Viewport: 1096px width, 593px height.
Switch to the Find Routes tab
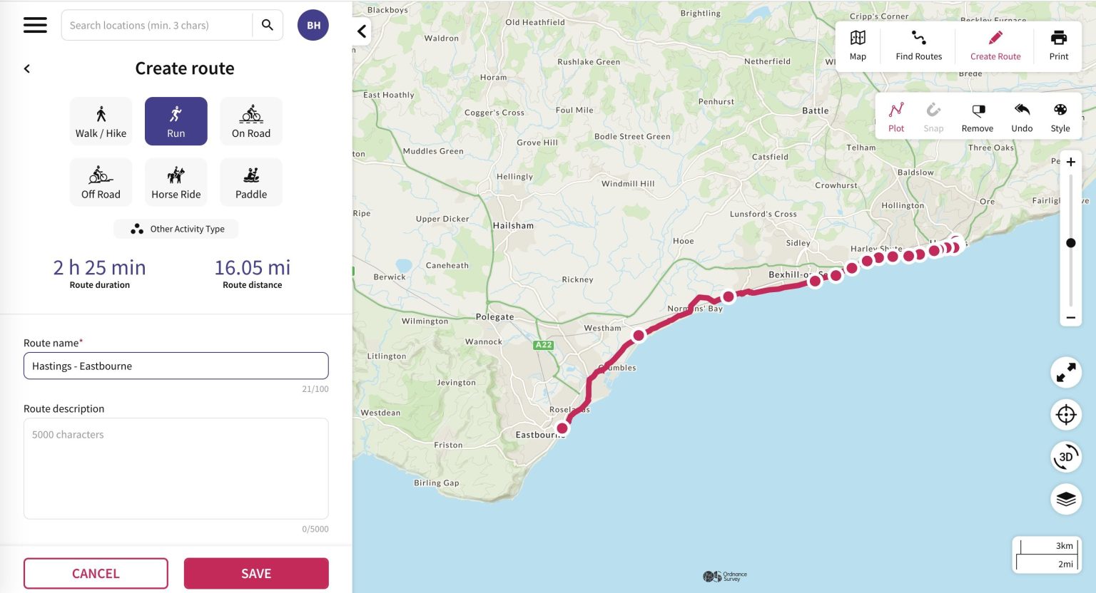(918, 45)
